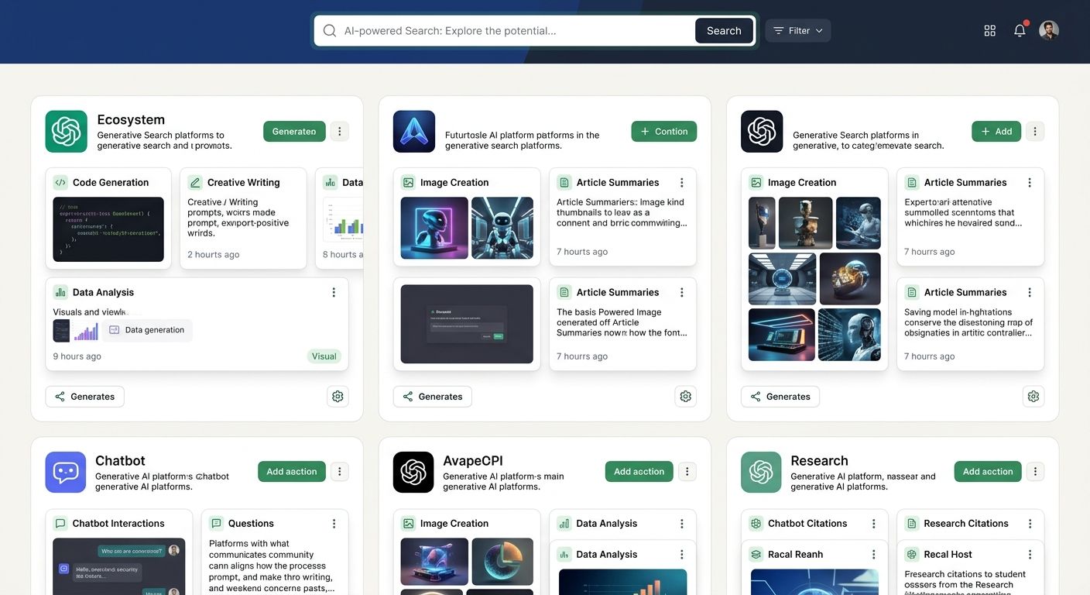Open the kebab menu on the Data Analysis panel
This screenshot has width=1090, height=595.
click(334, 292)
